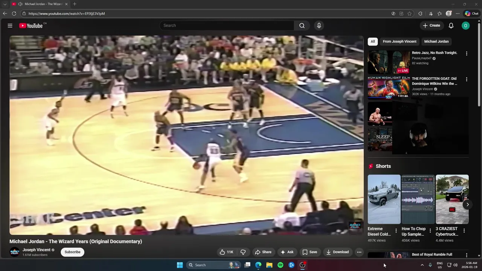Screen dimensions: 482x271
Task: Open options for How To Chop short
Action: pos(430,231)
